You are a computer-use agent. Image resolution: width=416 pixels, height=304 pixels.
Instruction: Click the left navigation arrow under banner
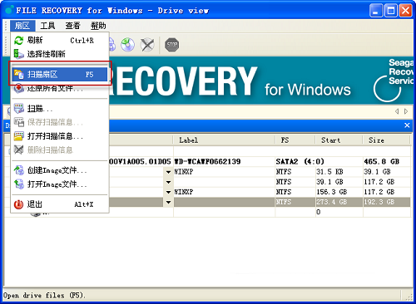[x=397, y=111]
